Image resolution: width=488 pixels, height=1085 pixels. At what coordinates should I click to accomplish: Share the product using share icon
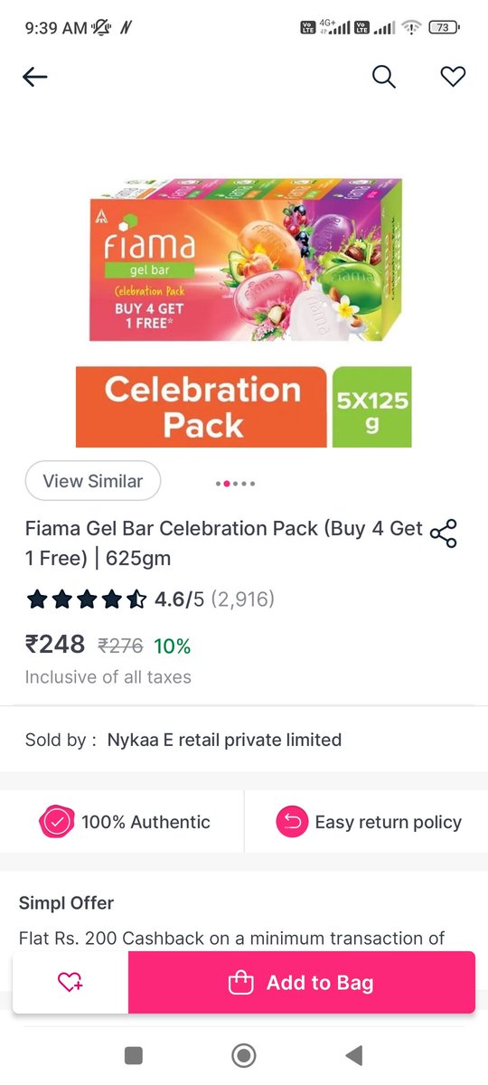point(444,533)
